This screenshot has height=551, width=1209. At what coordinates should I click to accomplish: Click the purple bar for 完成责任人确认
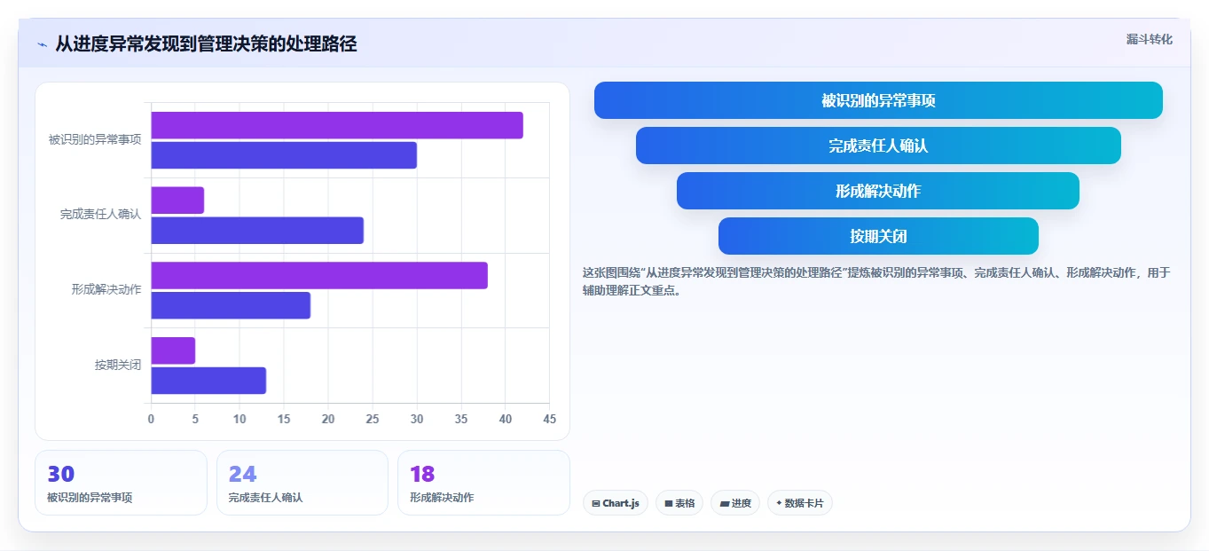(x=177, y=201)
